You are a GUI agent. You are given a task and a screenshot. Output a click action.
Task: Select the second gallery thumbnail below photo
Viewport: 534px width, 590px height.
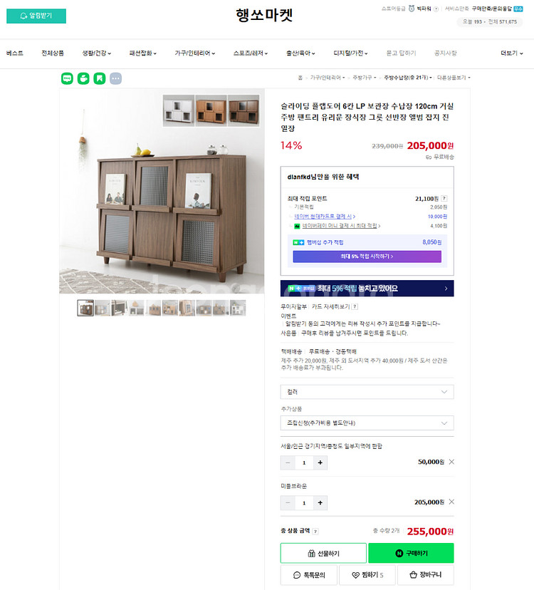coord(103,308)
